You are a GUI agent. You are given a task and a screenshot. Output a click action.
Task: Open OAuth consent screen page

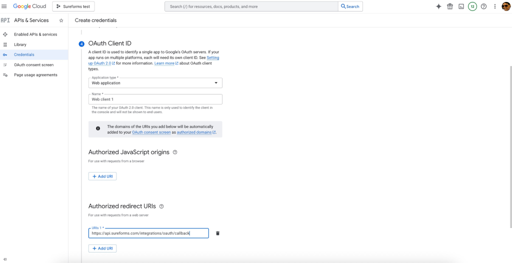point(34,64)
